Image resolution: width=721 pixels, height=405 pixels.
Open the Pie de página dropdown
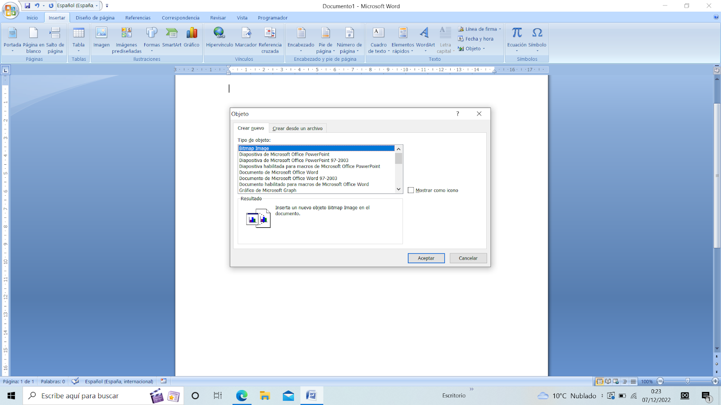click(325, 40)
